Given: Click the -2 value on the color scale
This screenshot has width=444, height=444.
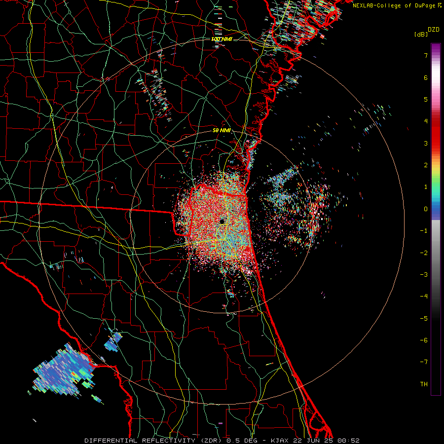Looking at the screenshot, I should click(x=424, y=253).
